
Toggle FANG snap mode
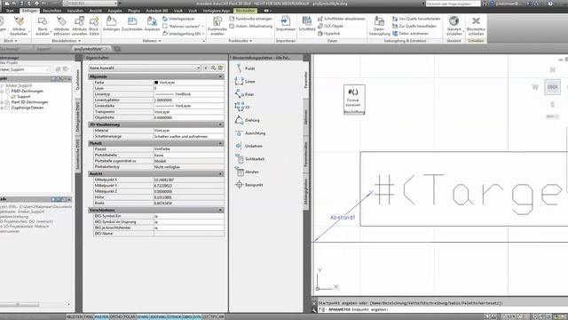tap(89, 316)
